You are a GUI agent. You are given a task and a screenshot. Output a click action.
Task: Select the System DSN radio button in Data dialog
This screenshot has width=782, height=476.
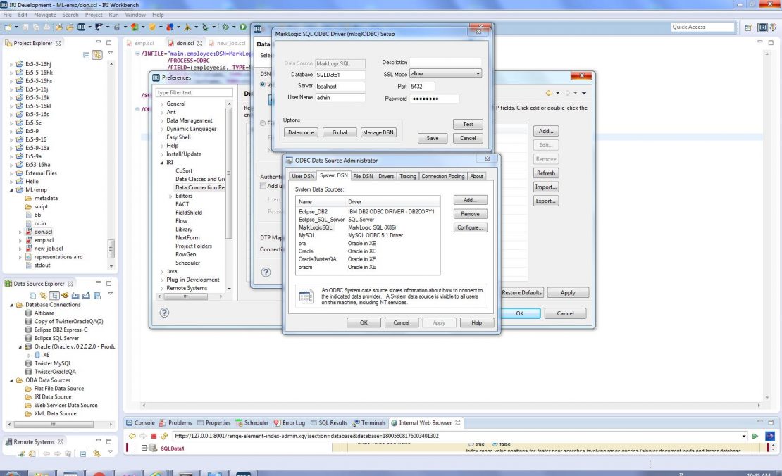[x=262, y=84]
